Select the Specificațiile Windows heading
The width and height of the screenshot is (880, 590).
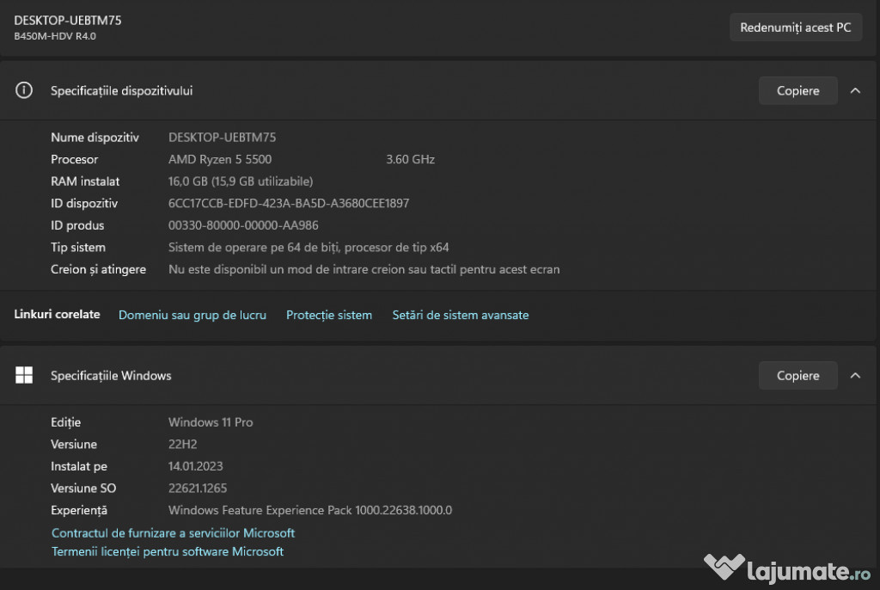click(x=111, y=375)
